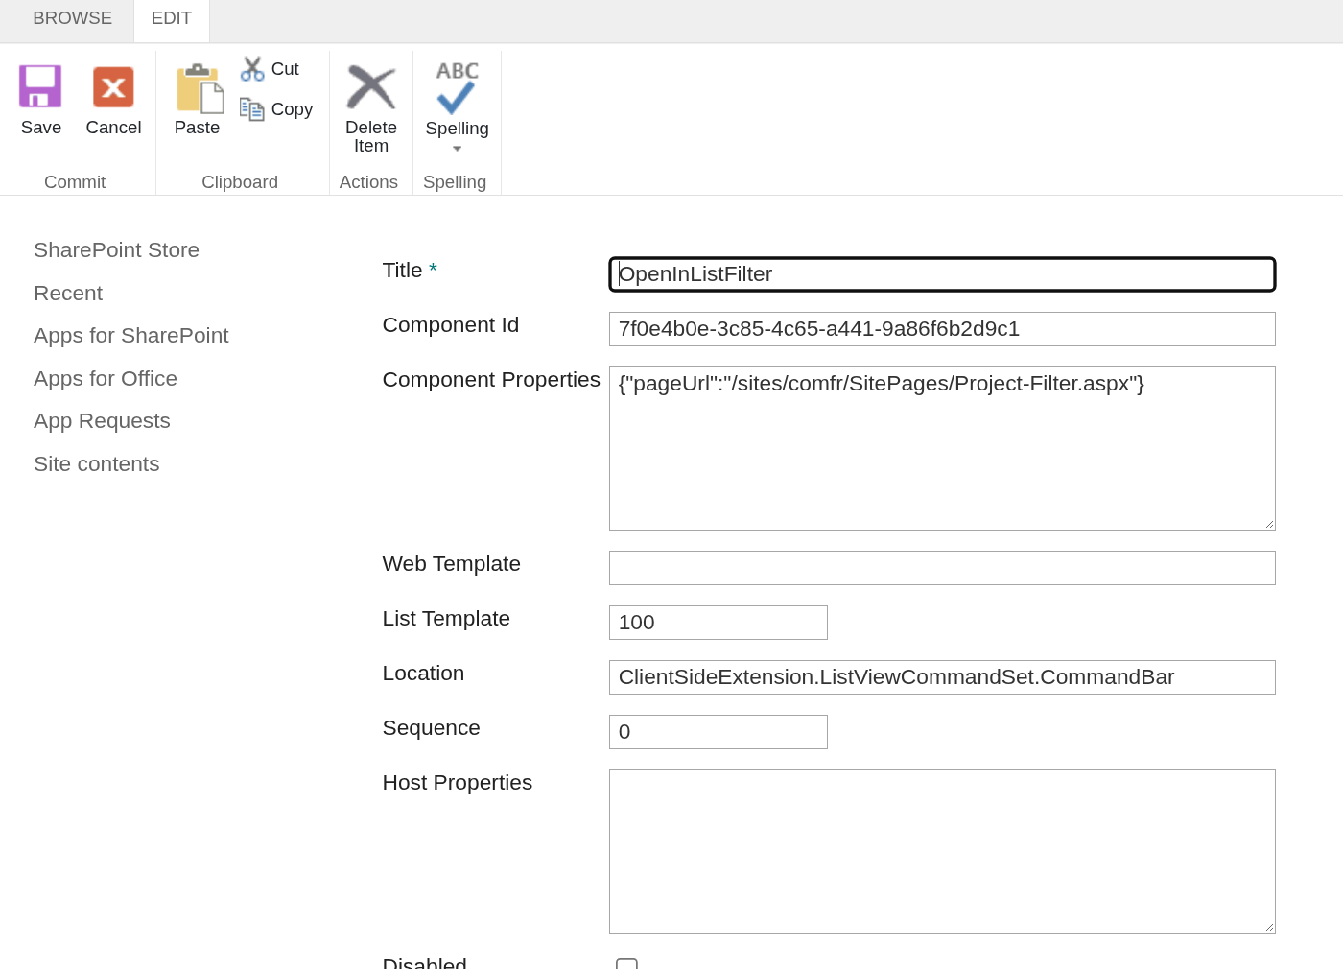The height and width of the screenshot is (969, 1343).
Task: Open Recent in the left navigation
Action: (x=68, y=294)
